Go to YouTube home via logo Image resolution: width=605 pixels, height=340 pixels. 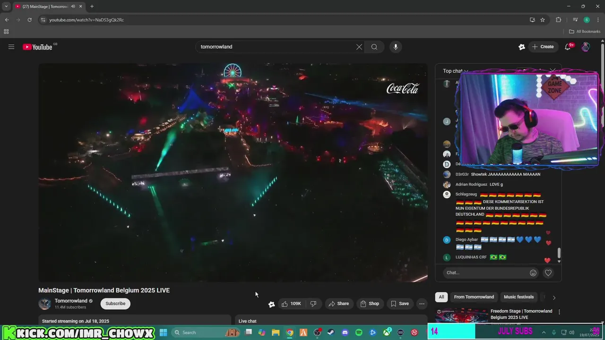coord(37,47)
